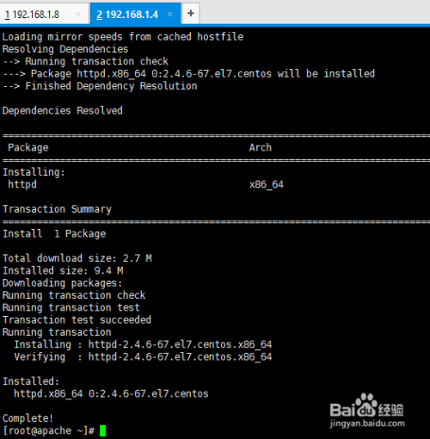Click the 'Installed size: 9.4 M' line
Screen dimensions: 430x439
(x=63, y=270)
